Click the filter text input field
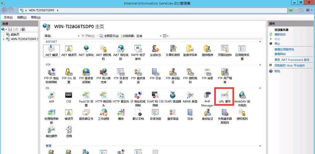Screen dimensions: 315x154 point(64,36)
